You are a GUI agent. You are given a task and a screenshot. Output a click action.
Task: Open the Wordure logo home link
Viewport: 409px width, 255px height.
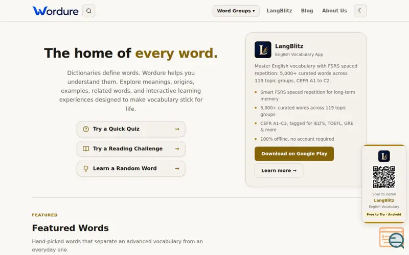tap(55, 11)
